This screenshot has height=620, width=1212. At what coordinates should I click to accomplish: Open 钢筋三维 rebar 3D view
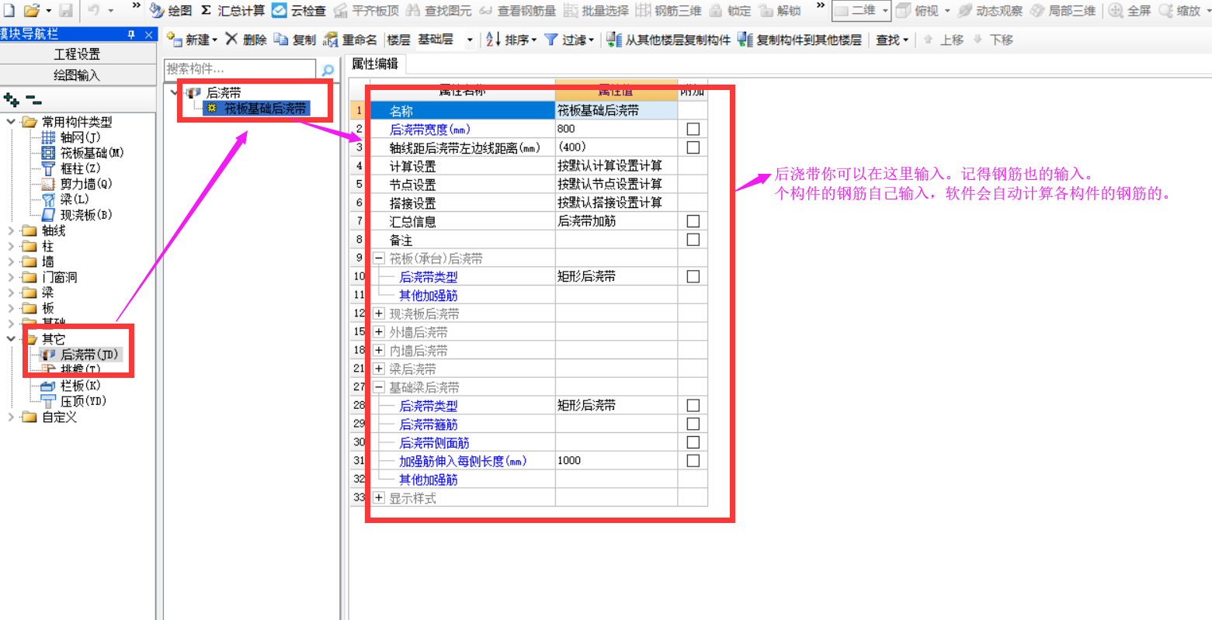pos(669,10)
